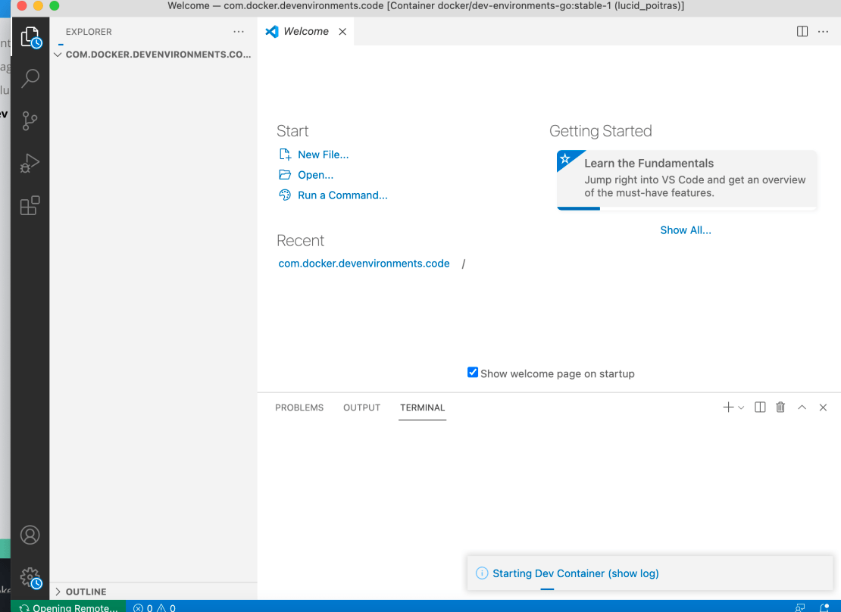Open the Search view icon

[x=30, y=78]
